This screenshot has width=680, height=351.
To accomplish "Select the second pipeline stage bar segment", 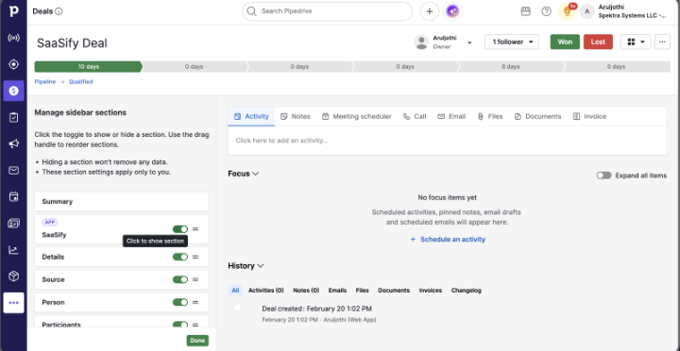I will point(194,67).
